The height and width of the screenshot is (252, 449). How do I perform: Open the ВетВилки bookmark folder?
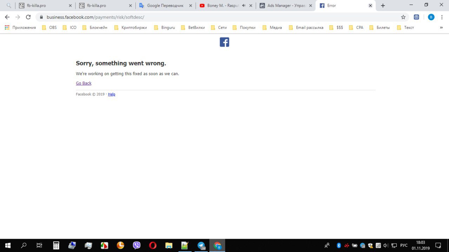click(x=193, y=27)
